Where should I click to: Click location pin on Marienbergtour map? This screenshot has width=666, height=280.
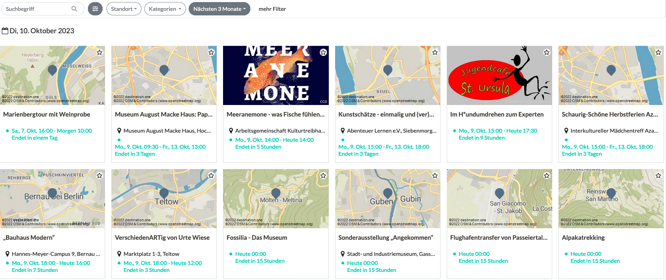click(52, 70)
